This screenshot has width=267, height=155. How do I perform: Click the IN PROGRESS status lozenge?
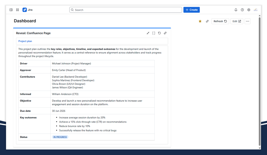[x=60, y=137]
